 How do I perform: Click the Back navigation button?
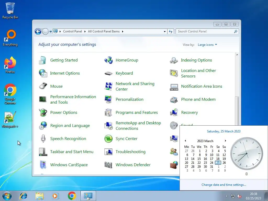pyautogui.click(x=38, y=31)
